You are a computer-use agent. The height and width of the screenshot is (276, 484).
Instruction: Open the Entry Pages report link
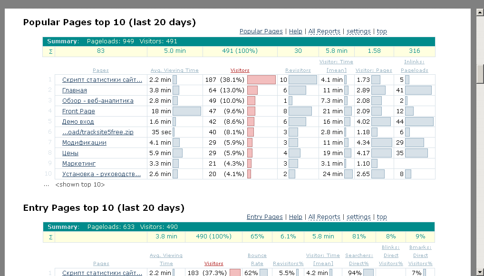[264, 217]
